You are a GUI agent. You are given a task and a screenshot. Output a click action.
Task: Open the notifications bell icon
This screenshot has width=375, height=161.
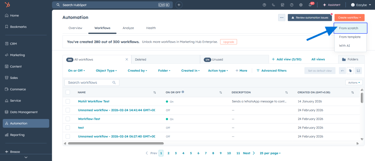(x=310, y=5)
